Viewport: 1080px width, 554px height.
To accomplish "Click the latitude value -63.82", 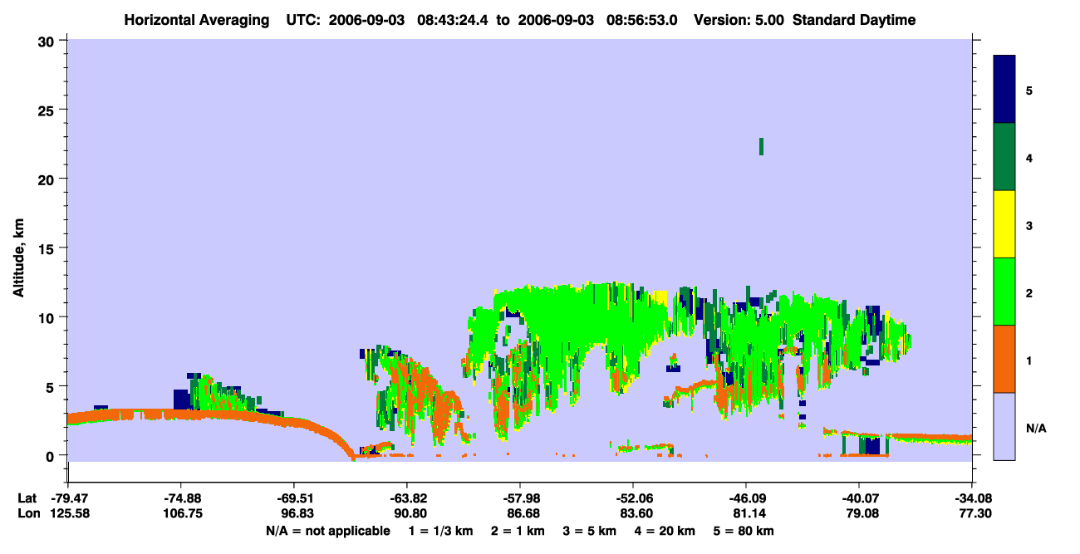I will coord(407,498).
